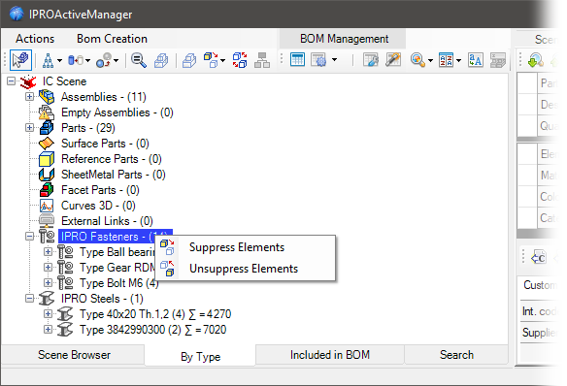Screen dimensions: 567x386
Task: Click the IC Scene red root icon
Action: pos(28,81)
